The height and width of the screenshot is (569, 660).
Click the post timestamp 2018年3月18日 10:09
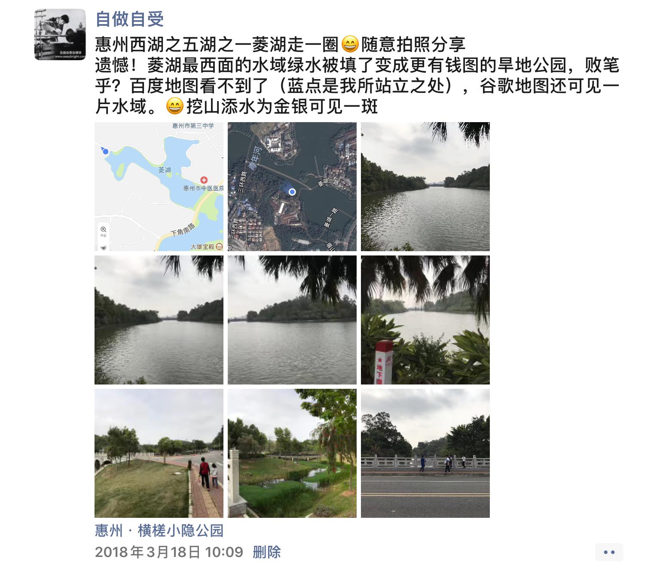(169, 552)
